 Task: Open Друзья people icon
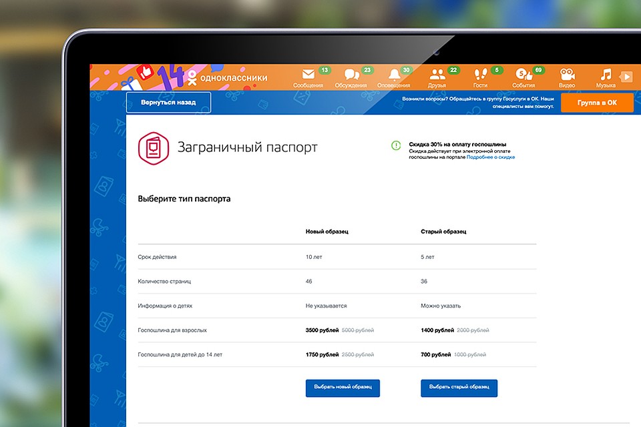437,74
